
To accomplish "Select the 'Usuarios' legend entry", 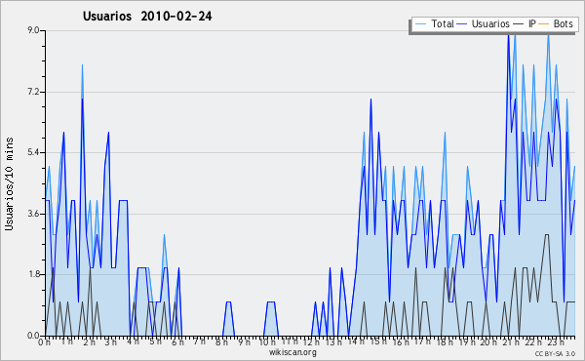I will point(490,23).
